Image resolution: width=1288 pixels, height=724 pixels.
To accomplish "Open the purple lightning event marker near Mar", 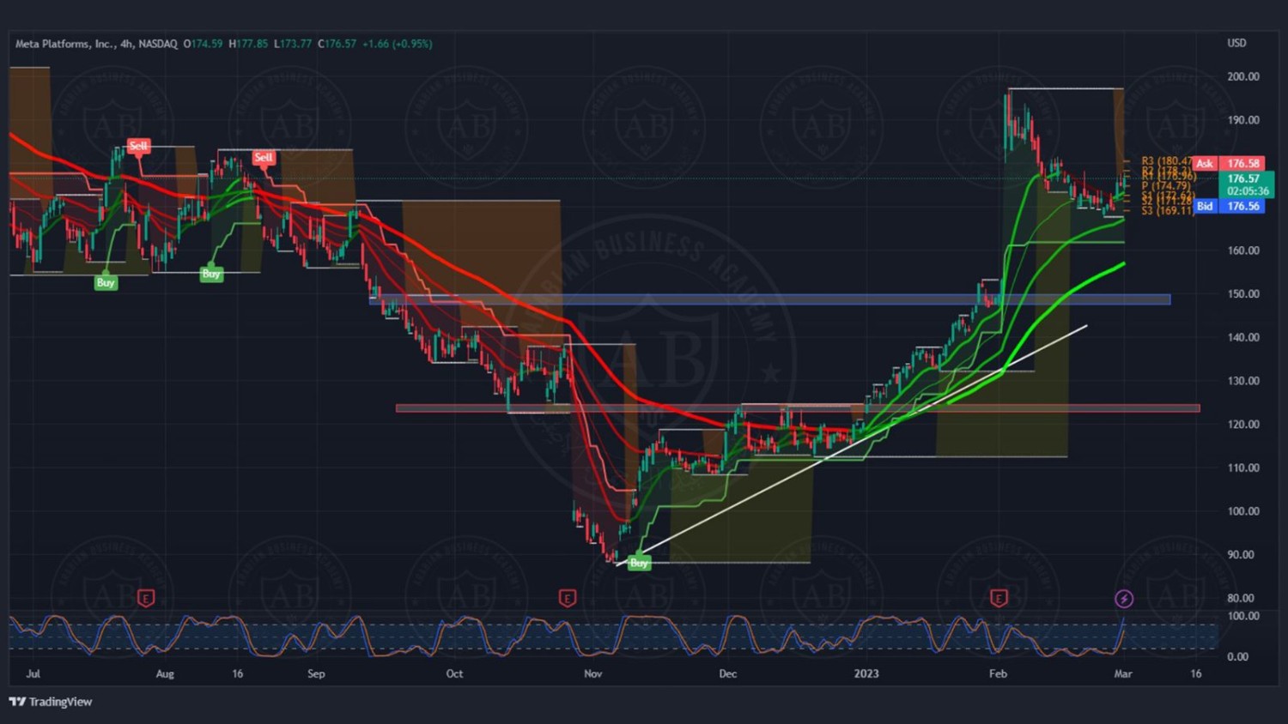I will 1124,599.
